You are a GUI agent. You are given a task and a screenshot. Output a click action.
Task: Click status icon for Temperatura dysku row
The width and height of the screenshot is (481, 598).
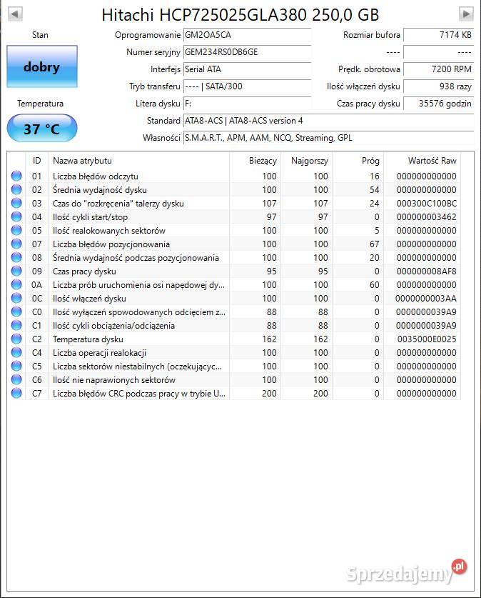point(16,339)
